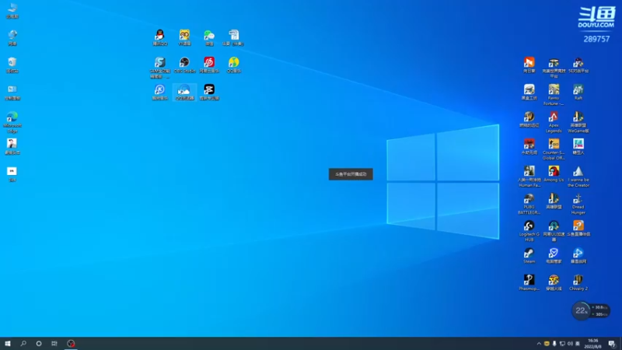
Task: Open the Kugou Music blue K shortcut
Action: (x=160, y=92)
